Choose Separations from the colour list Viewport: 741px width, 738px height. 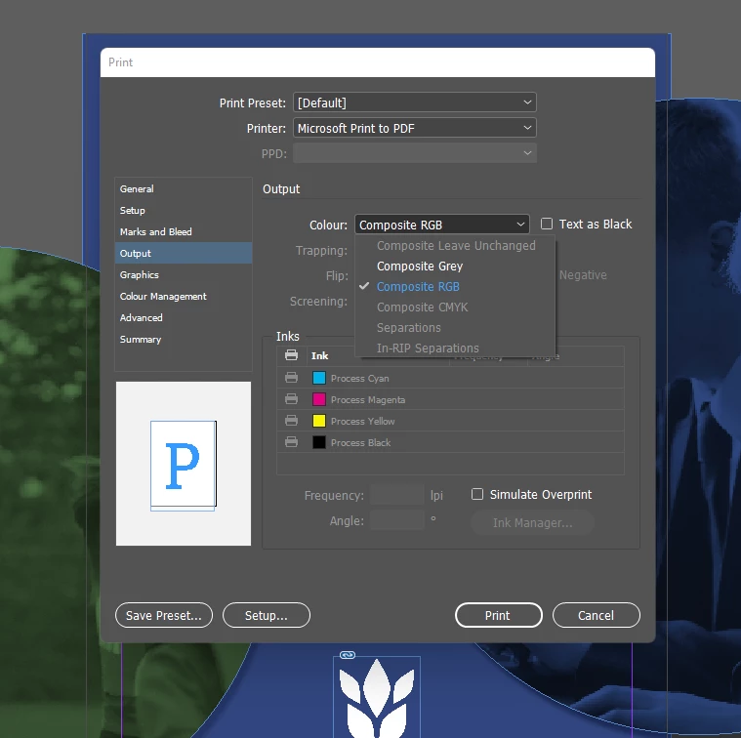click(409, 327)
